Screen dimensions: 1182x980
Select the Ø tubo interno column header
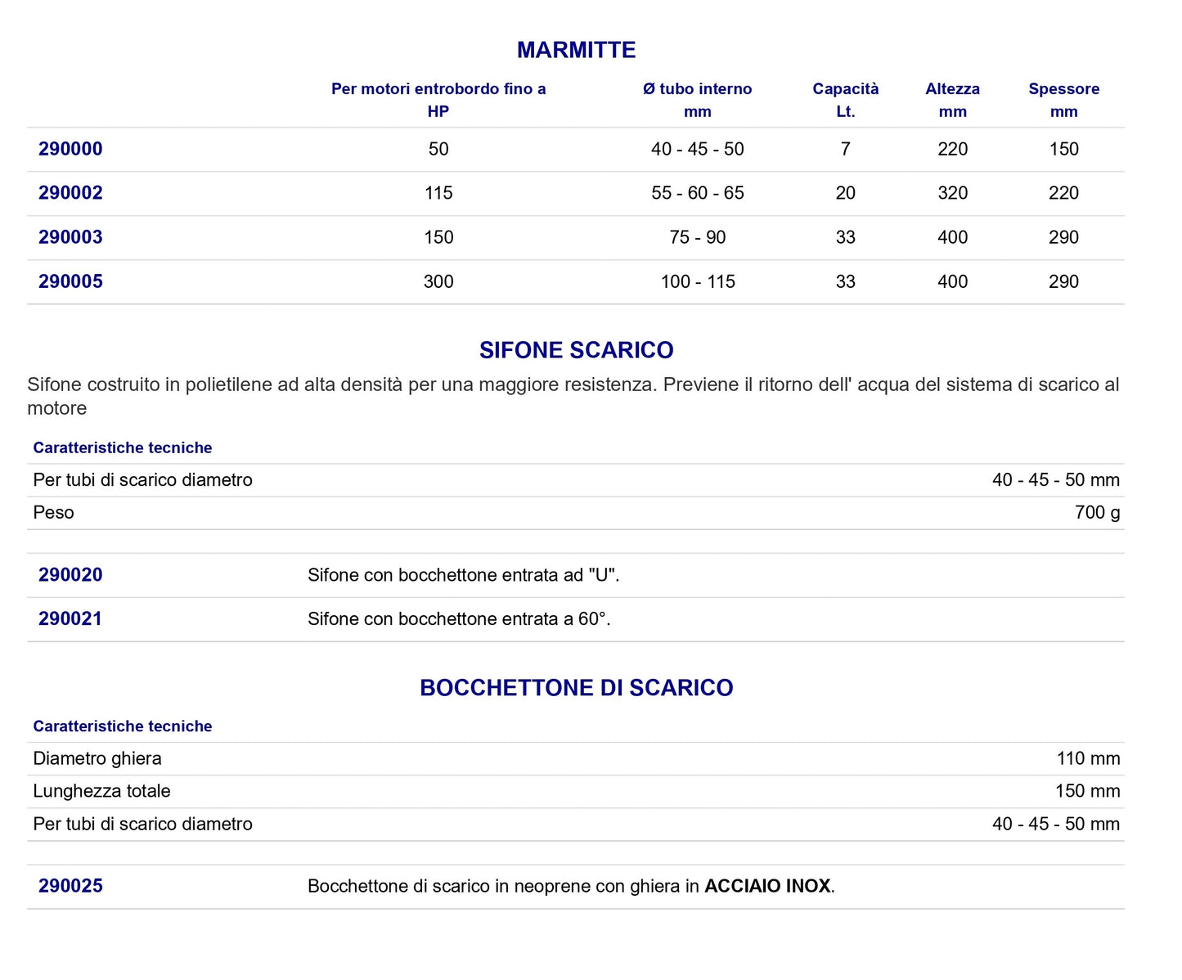pos(698,100)
